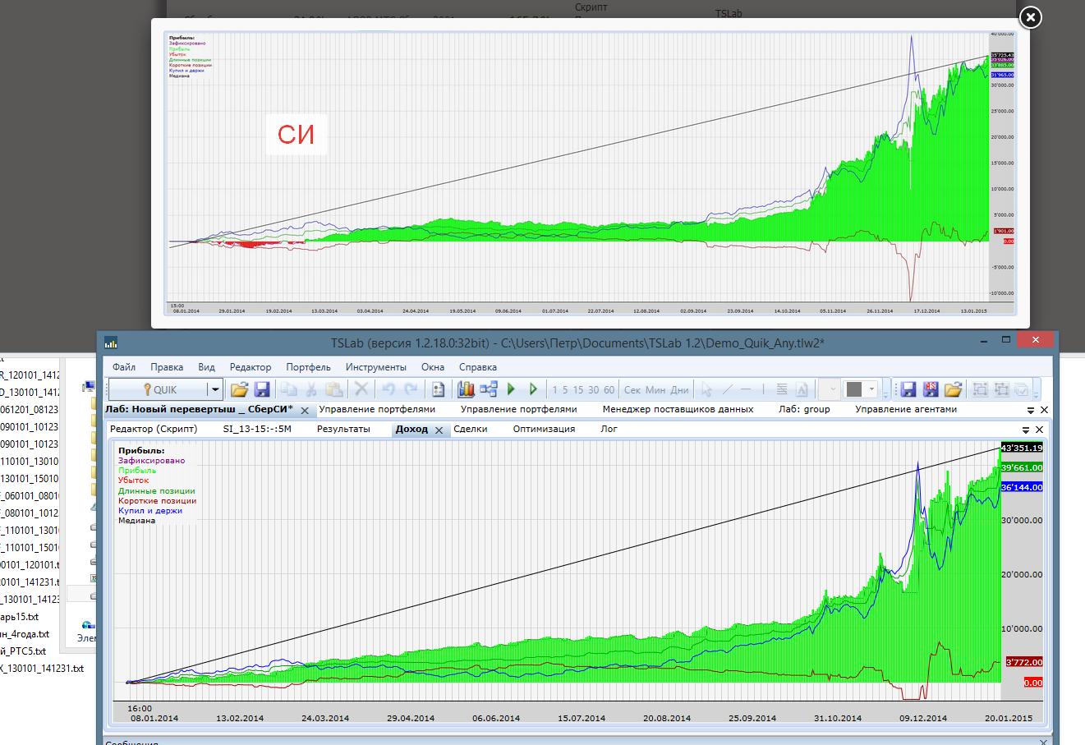Click the QUIK connection button

pos(159,389)
